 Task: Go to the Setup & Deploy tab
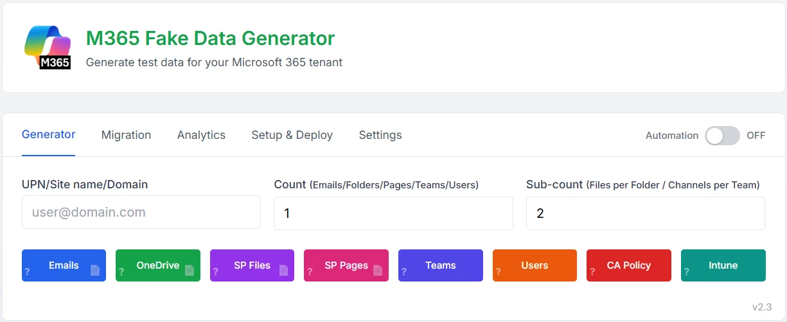[x=292, y=135]
